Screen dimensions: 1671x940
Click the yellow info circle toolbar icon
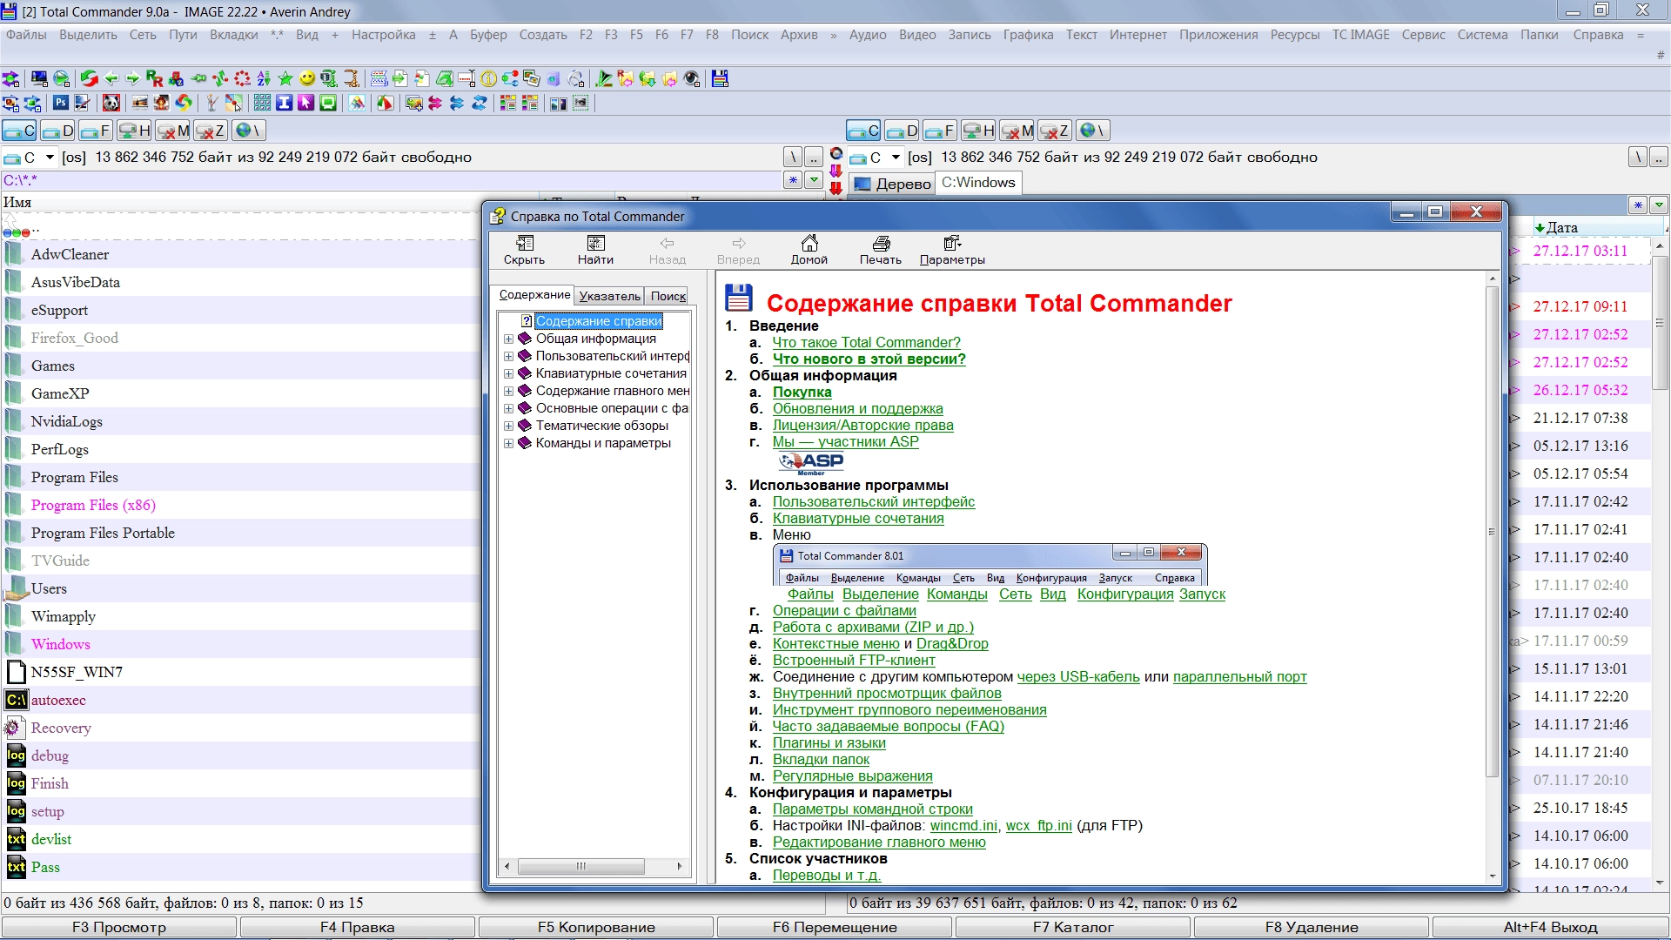pos(488,79)
